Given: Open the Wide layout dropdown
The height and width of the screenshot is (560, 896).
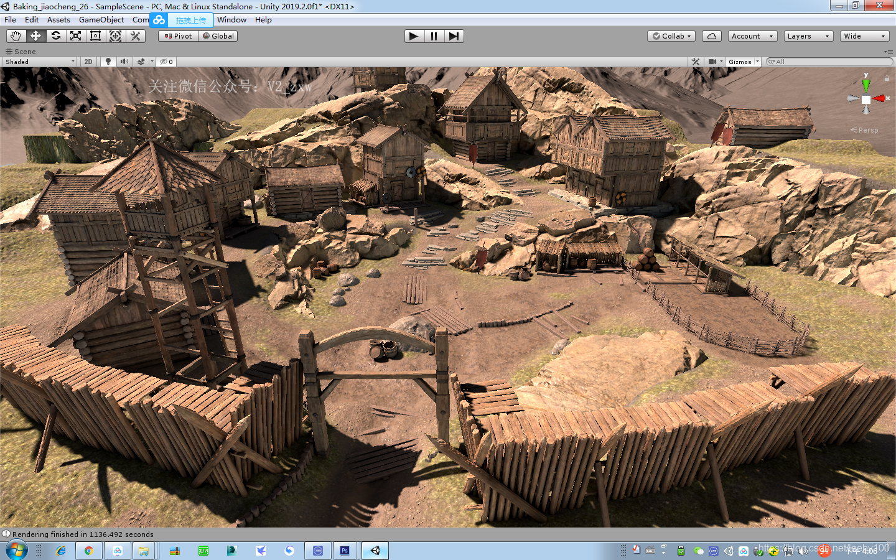Looking at the screenshot, I should 864,36.
